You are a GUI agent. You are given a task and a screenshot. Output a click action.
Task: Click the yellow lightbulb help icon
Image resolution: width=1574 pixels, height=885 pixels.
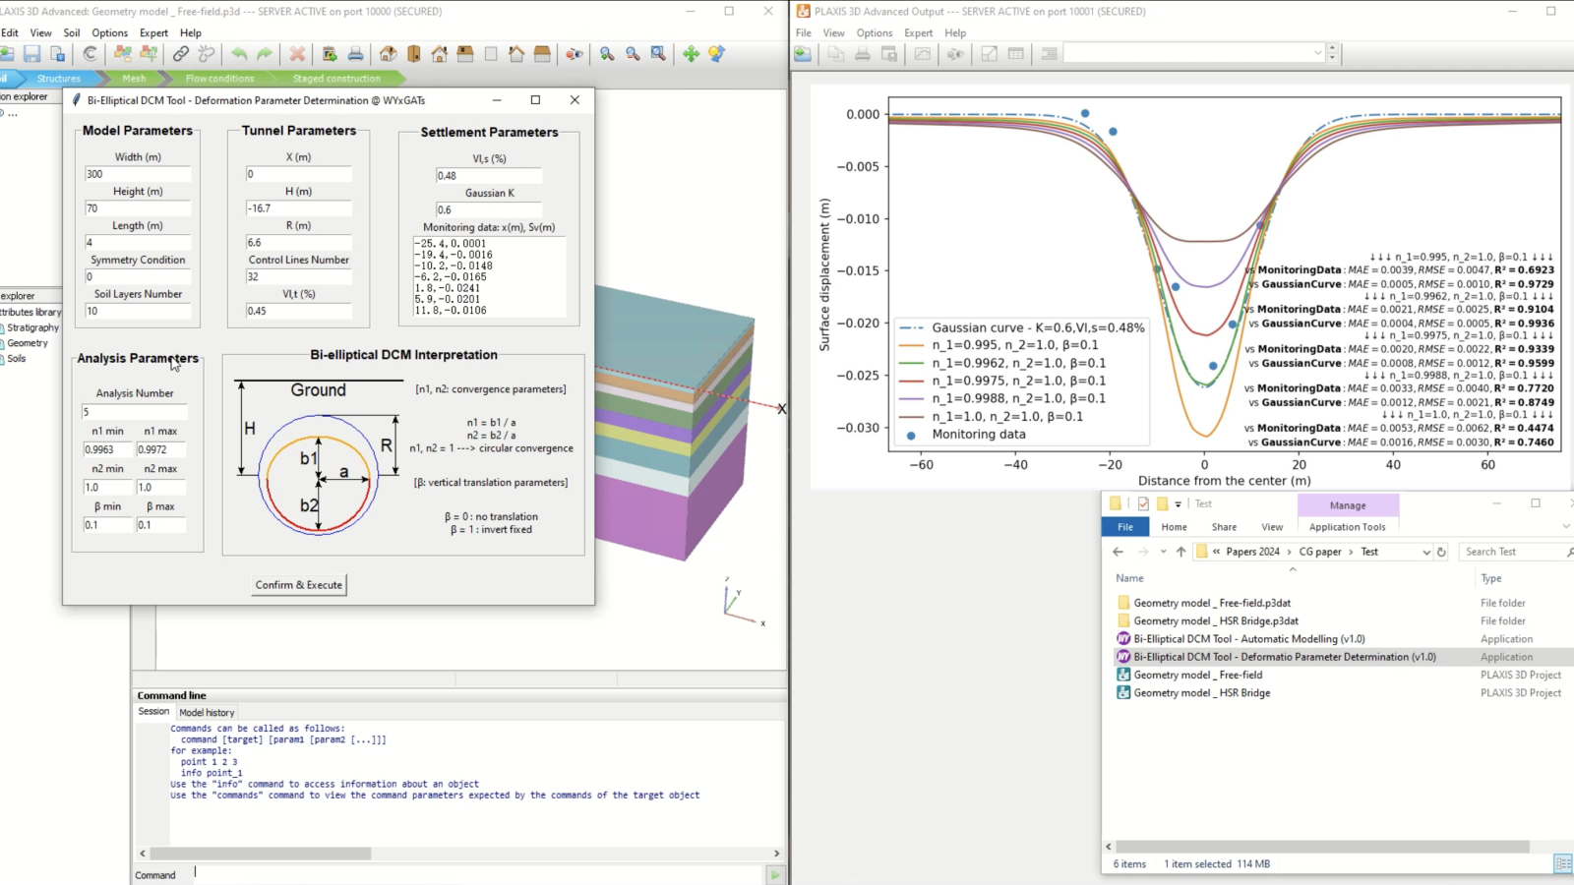716,54
